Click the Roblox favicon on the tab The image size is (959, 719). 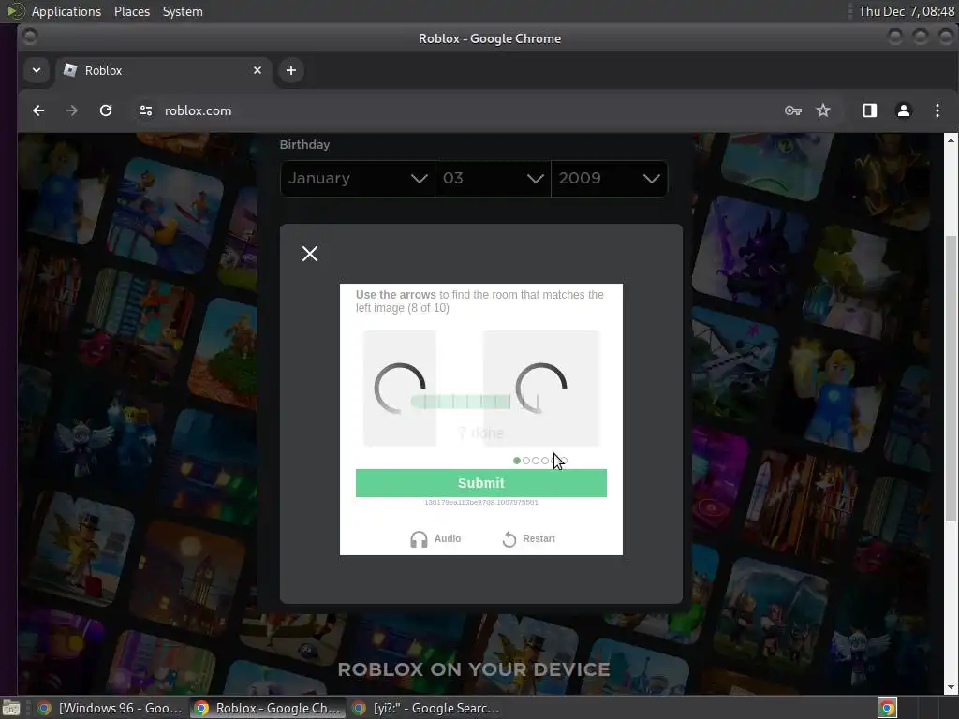70,70
